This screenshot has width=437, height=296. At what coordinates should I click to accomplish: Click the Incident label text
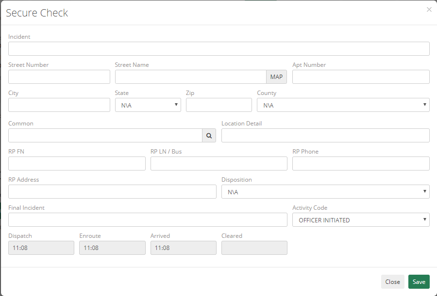[19, 37]
